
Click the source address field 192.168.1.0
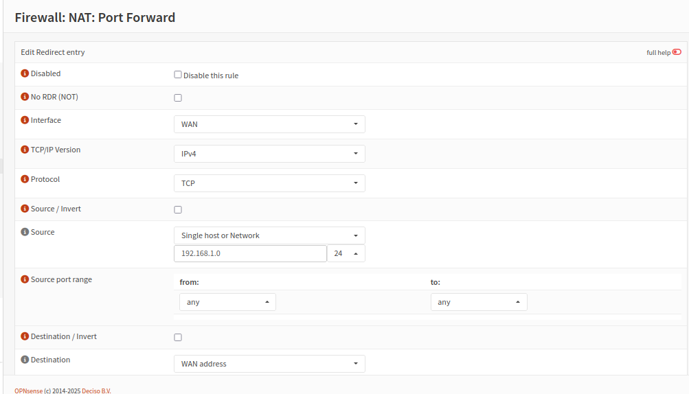point(250,253)
